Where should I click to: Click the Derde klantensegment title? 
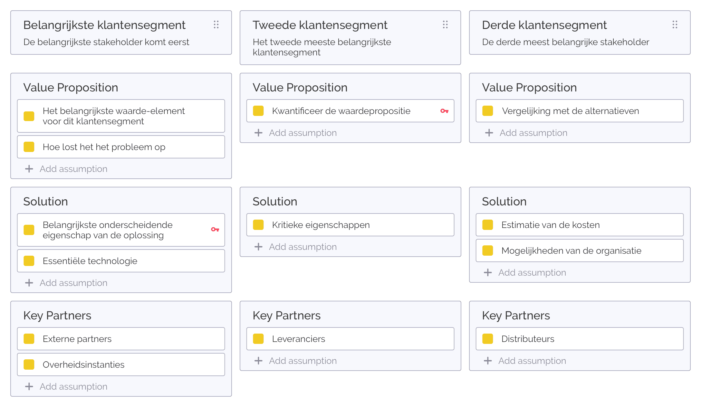point(544,25)
